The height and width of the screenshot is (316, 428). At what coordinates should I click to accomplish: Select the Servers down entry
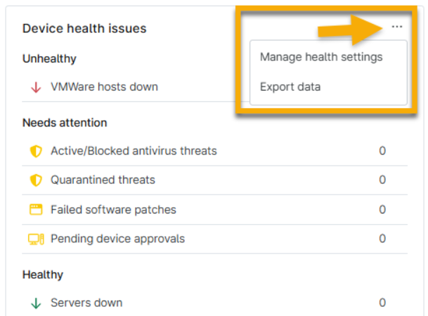pyautogui.click(x=86, y=303)
